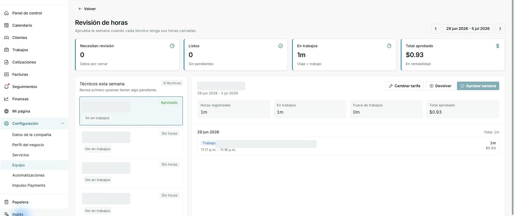Go to next week with right chevron
514x216 pixels.
[500, 29]
